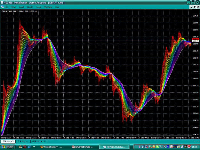Click the MetaTrader icon in the title bar
This screenshot has width=200, height=150.
[x=2, y=3]
